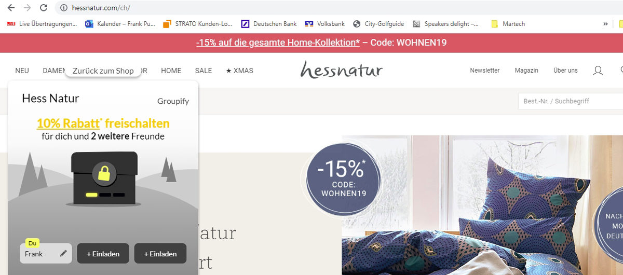Open the Newsletter link
The width and height of the screenshot is (623, 275).
tap(485, 71)
